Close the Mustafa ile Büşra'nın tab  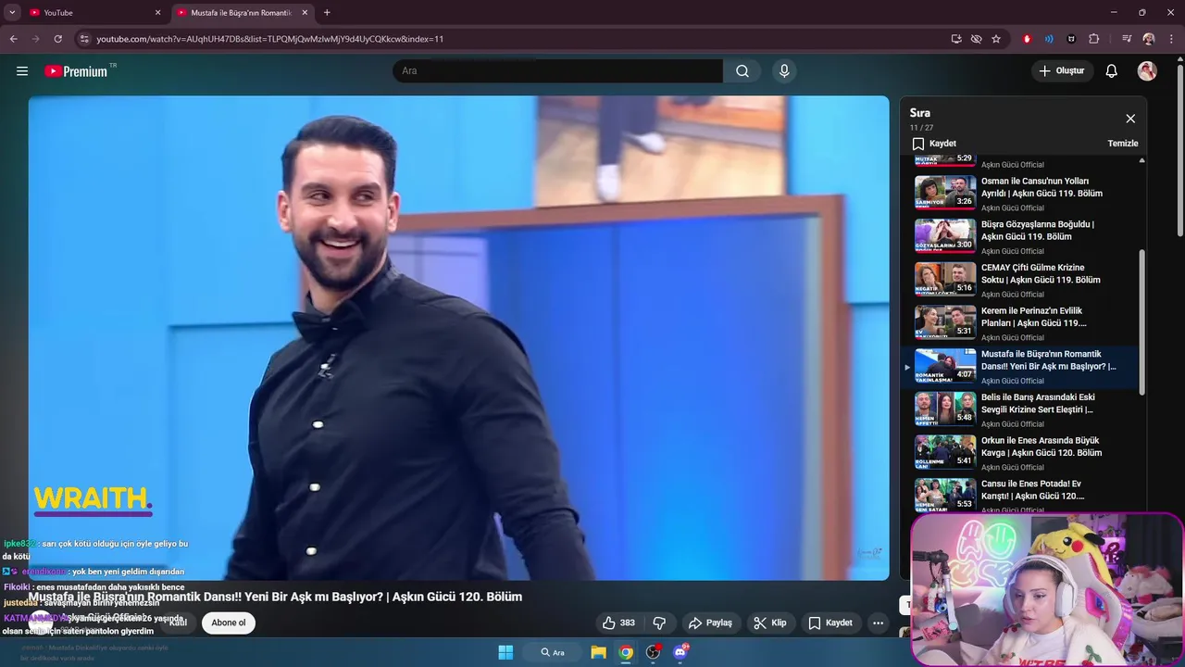(305, 13)
